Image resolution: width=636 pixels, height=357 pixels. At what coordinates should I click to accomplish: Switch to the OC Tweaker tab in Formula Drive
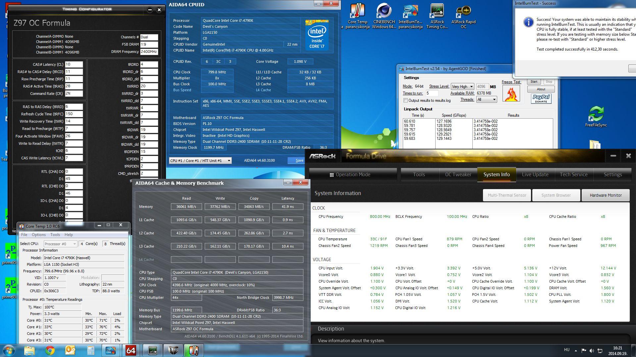pos(458,175)
